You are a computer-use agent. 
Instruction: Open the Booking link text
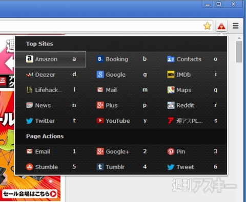tap(117, 59)
